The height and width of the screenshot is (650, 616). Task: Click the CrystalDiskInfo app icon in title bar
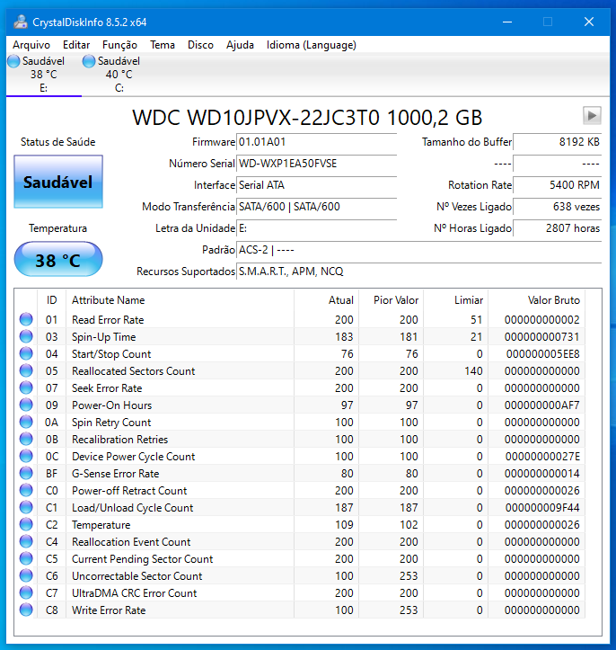click(21, 22)
